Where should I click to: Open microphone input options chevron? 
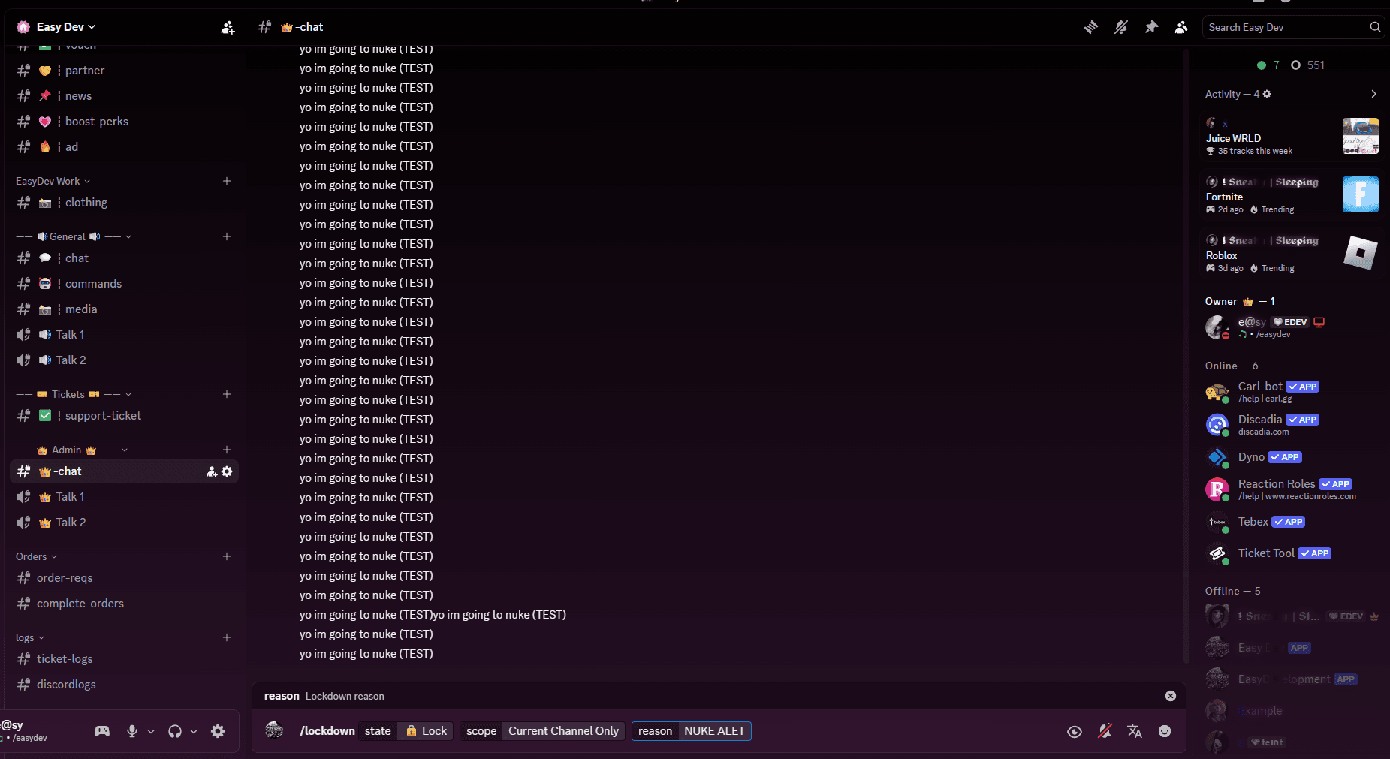tap(151, 731)
